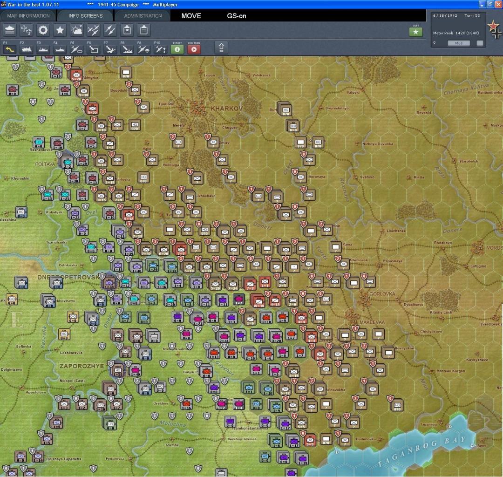This screenshot has width=503, height=477.
Task: Choose the F3 naval transport mode
Action: (x=43, y=48)
